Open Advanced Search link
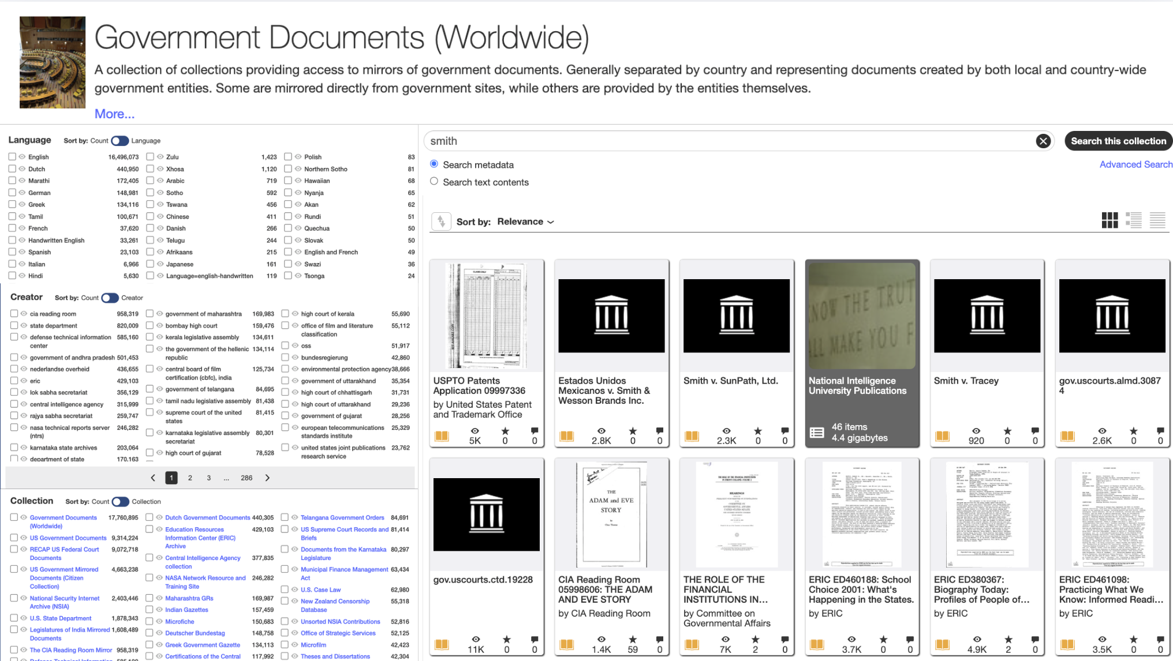The image size is (1173, 661). pos(1135,165)
